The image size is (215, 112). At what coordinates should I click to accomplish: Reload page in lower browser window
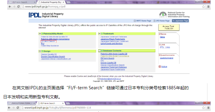tap(18, 108)
